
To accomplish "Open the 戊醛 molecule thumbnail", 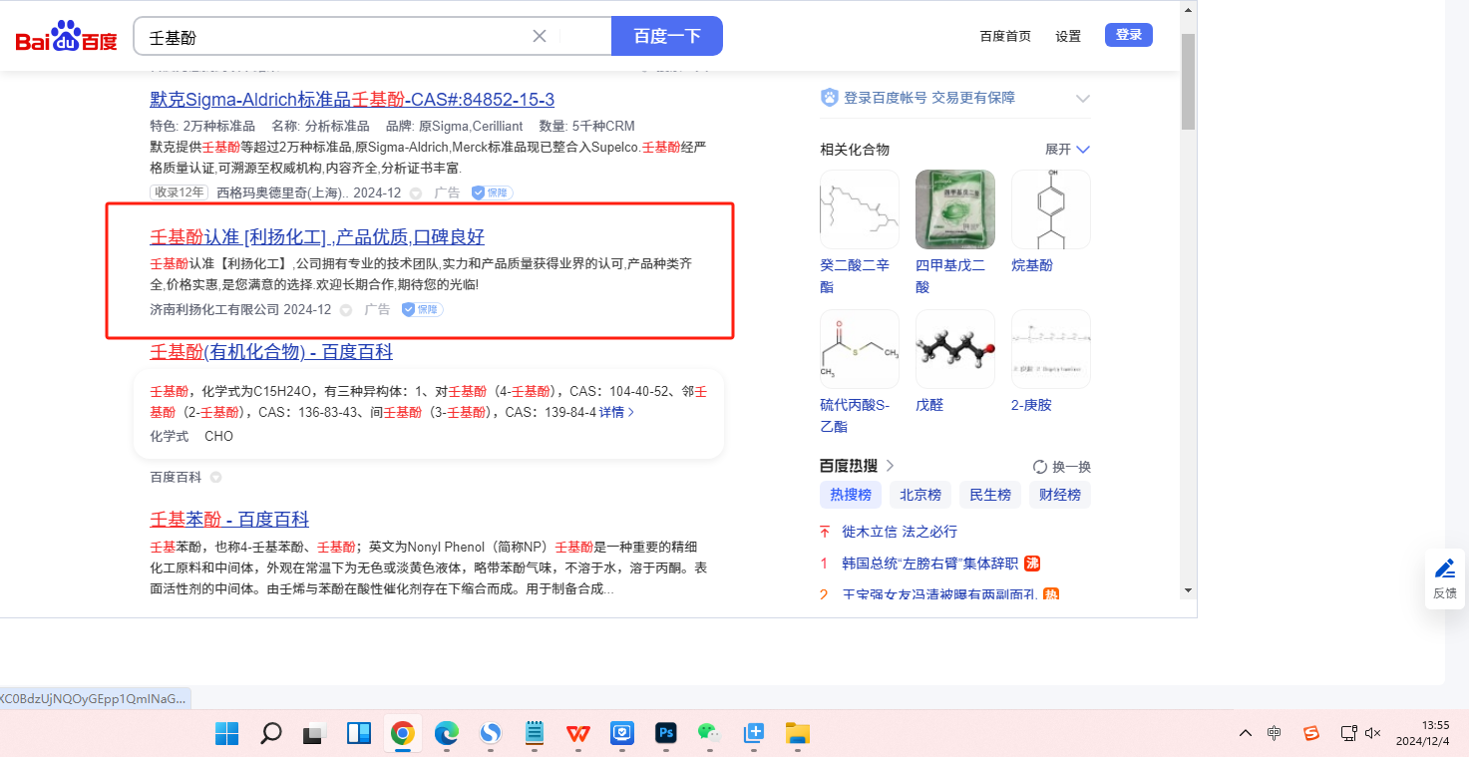I will [954, 349].
